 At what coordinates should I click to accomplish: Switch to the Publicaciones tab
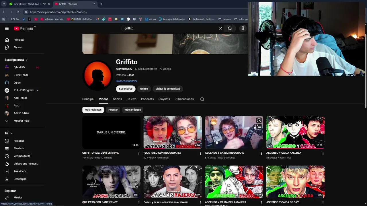[184, 99]
